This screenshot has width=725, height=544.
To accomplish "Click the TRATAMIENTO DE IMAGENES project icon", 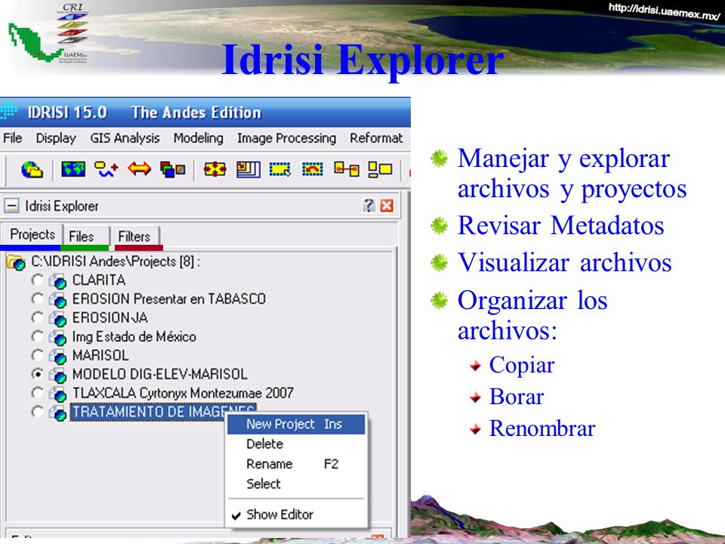I will click(x=58, y=413).
